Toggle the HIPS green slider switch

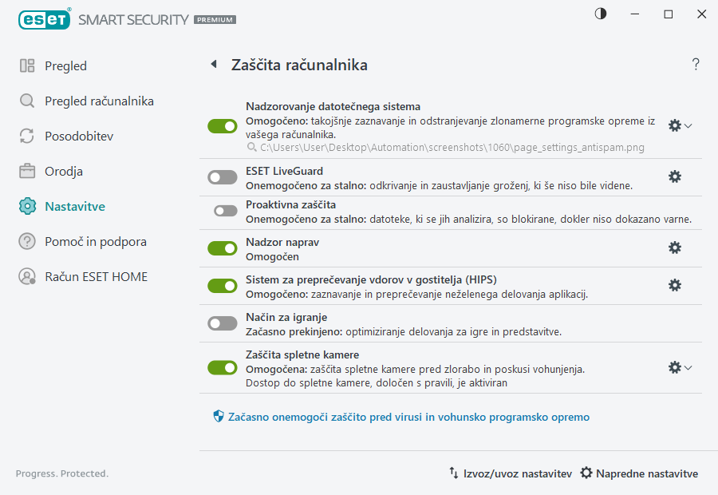coord(222,285)
